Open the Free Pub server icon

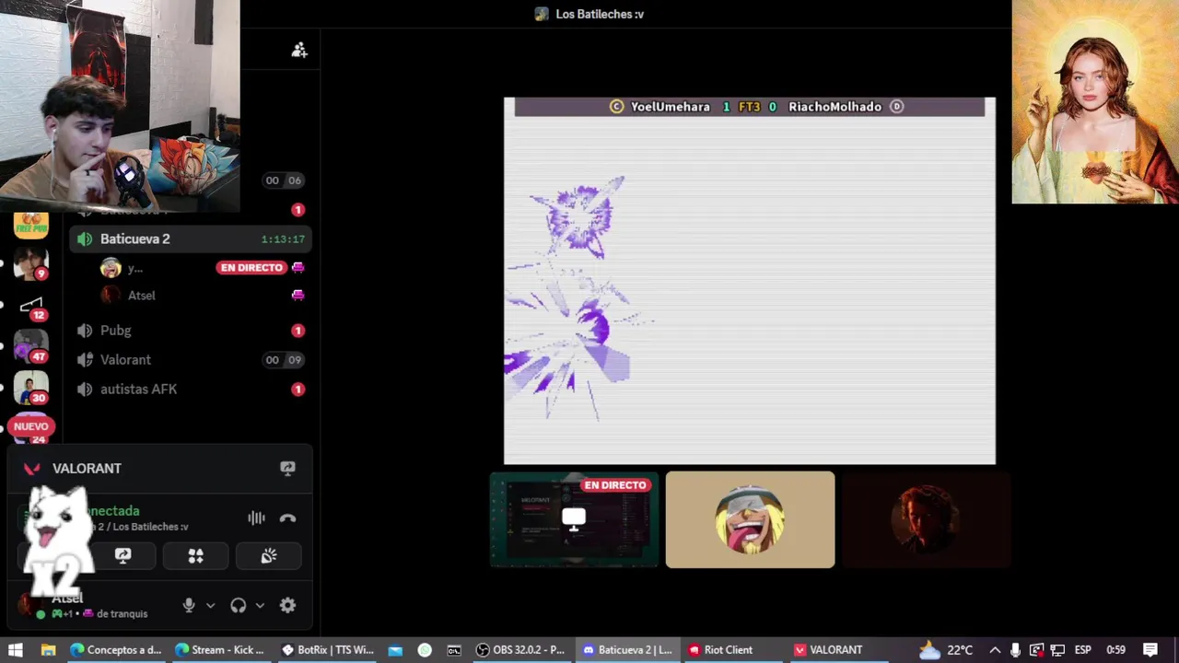30,224
